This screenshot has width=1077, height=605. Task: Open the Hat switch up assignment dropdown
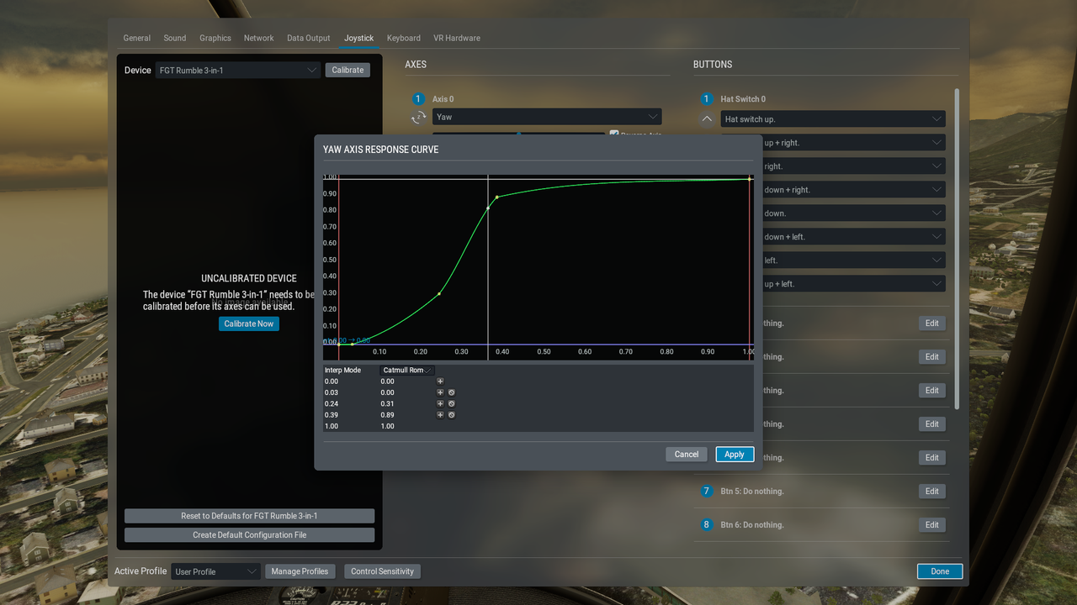[x=833, y=118]
